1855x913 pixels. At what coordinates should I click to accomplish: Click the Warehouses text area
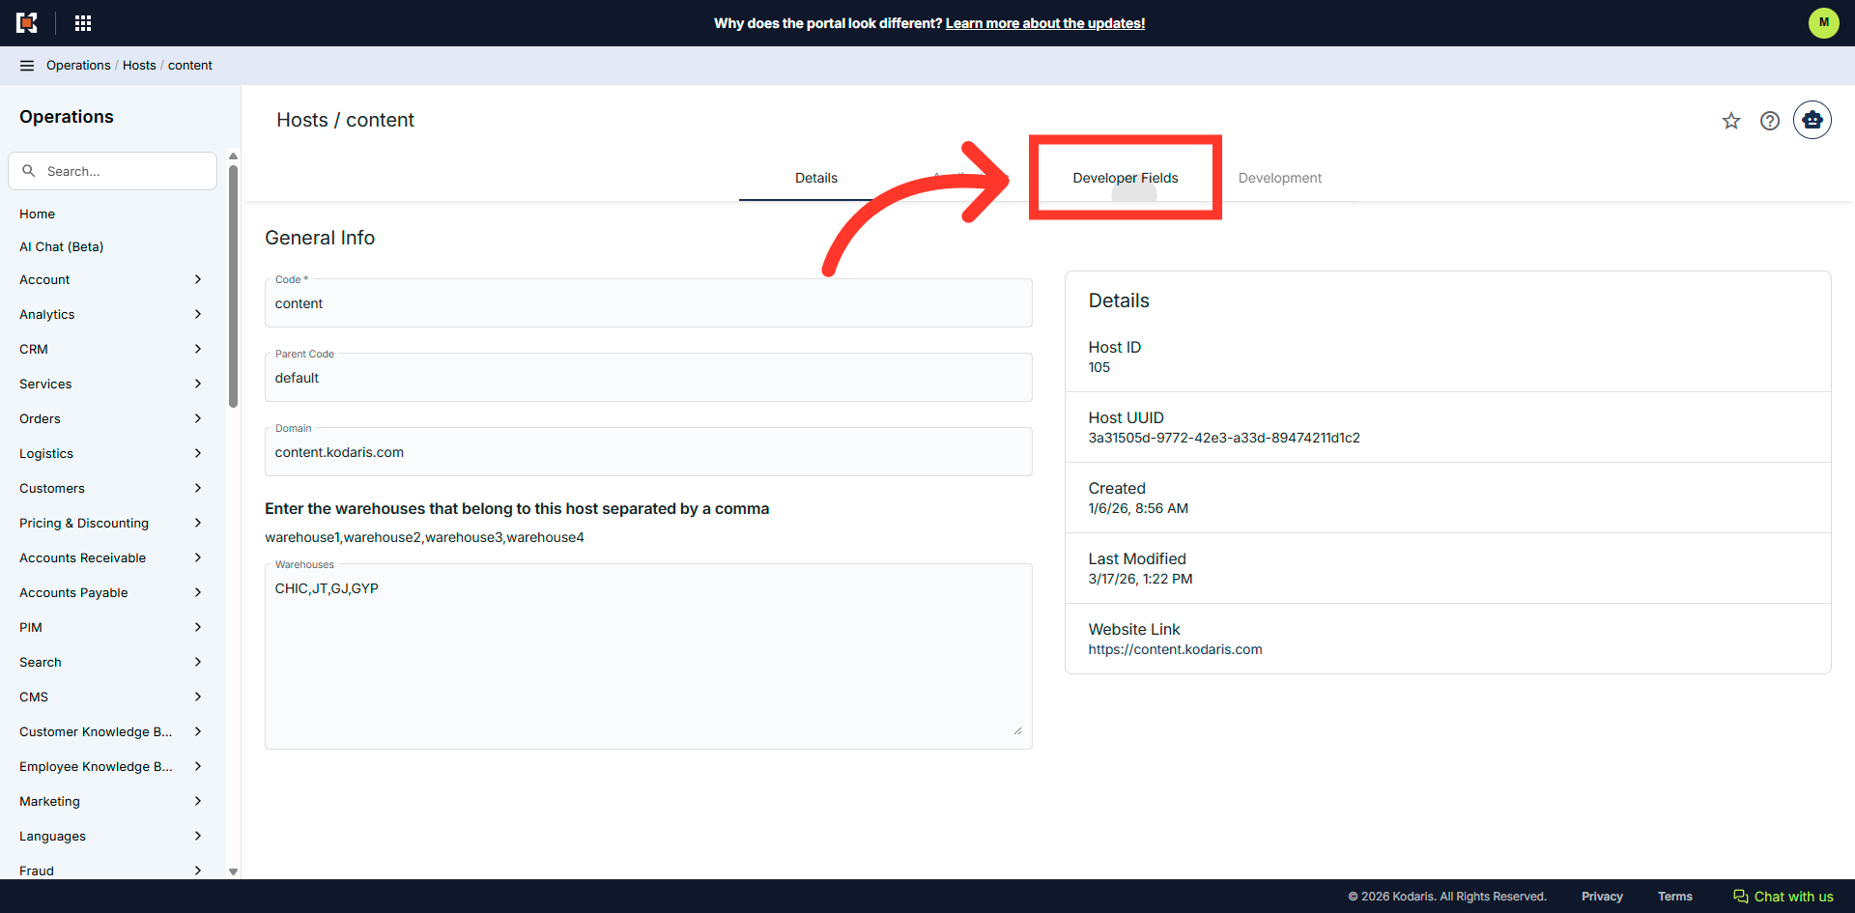[x=648, y=656]
